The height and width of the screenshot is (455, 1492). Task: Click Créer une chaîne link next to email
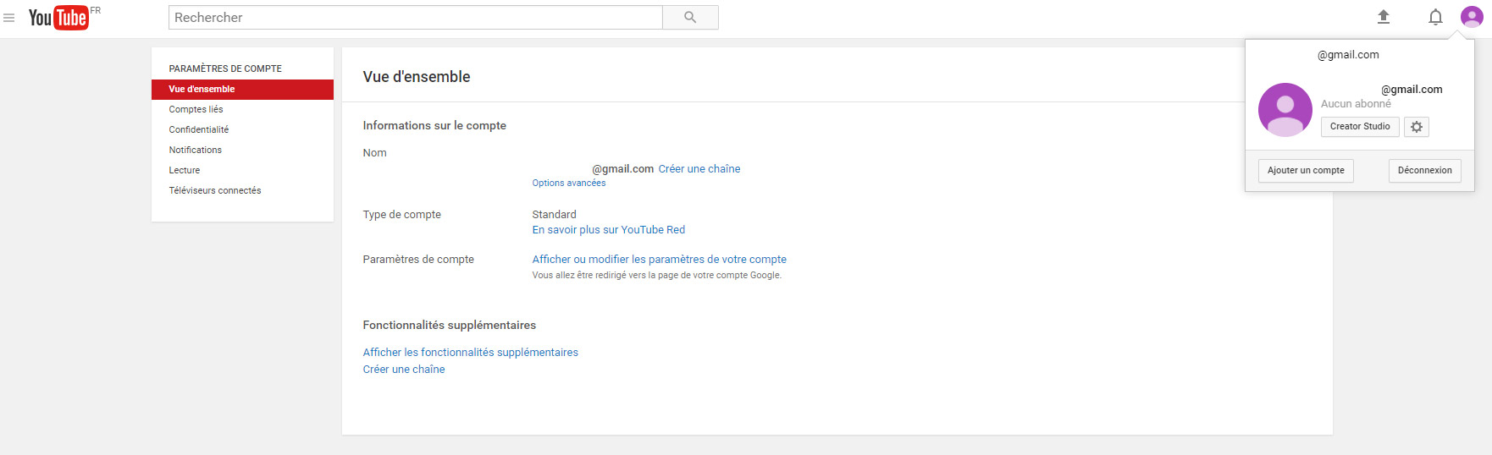tap(699, 169)
